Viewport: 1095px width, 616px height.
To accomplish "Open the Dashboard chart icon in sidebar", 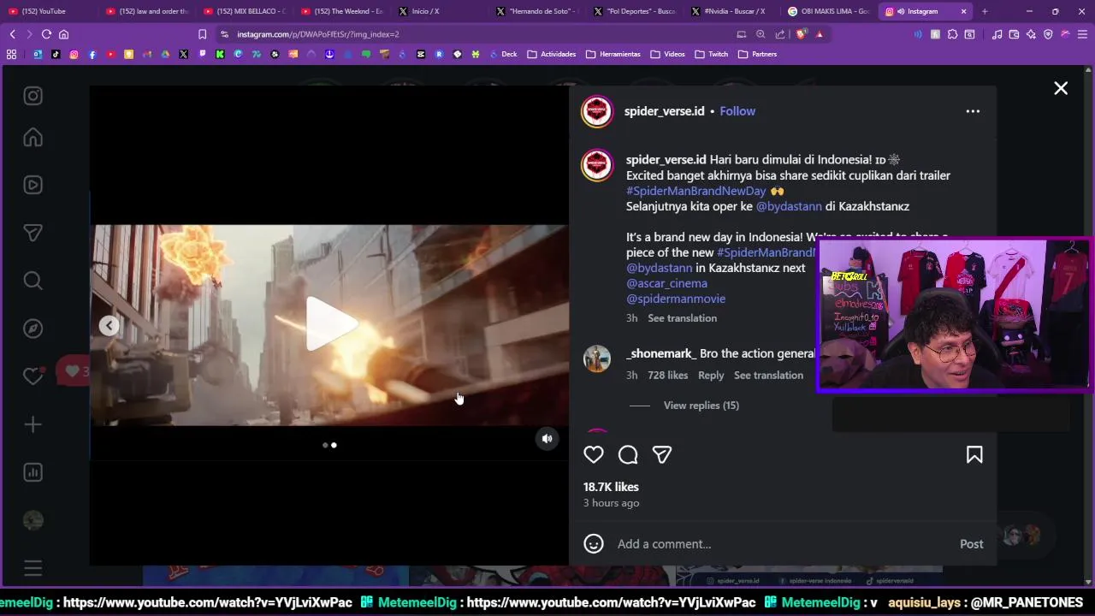I will pyautogui.click(x=33, y=472).
